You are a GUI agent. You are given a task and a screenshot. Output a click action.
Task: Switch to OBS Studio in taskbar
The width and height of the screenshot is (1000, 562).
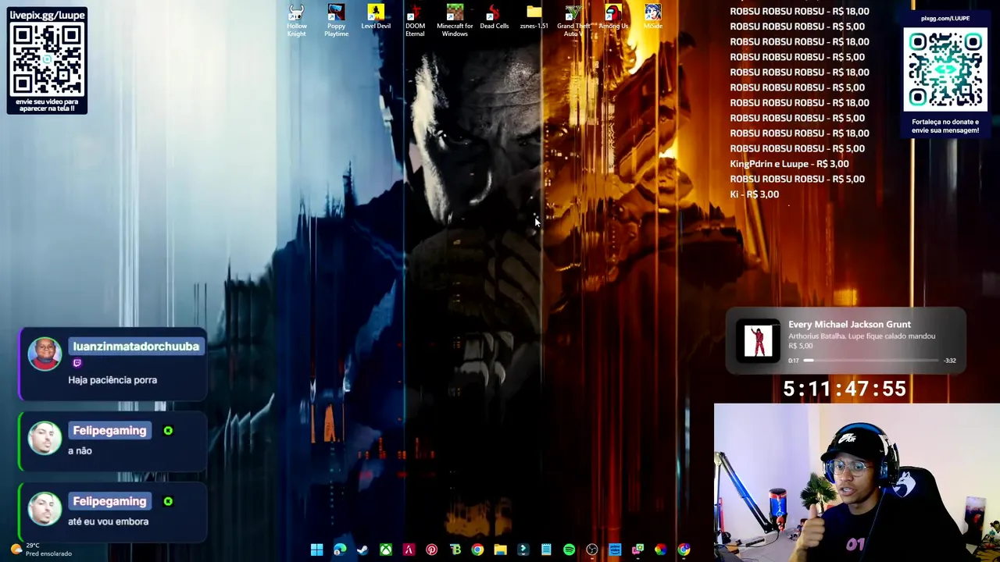click(592, 550)
